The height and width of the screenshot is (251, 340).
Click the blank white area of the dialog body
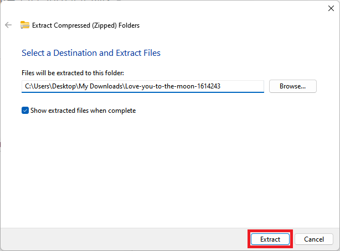[x=169, y=169]
